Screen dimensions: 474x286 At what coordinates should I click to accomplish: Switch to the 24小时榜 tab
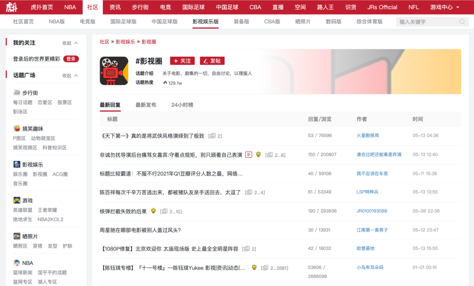[182, 105]
